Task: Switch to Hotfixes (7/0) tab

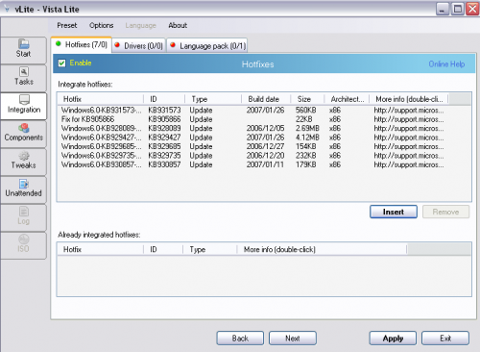Action: [x=82, y=44]
